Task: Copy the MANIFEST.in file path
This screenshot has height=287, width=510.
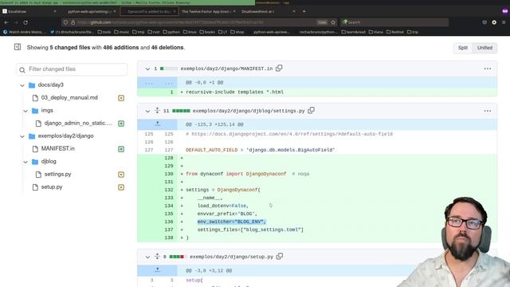Action: 279,69
